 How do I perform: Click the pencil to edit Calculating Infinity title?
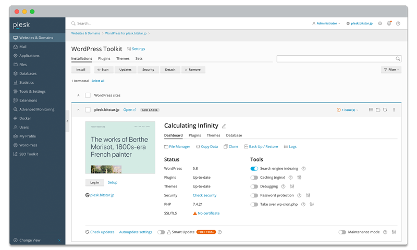coord(224,126)
